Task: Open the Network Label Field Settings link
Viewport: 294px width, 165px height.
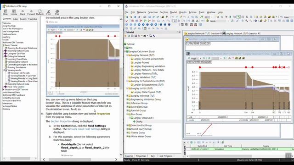Action: click(x=84, y=129)
